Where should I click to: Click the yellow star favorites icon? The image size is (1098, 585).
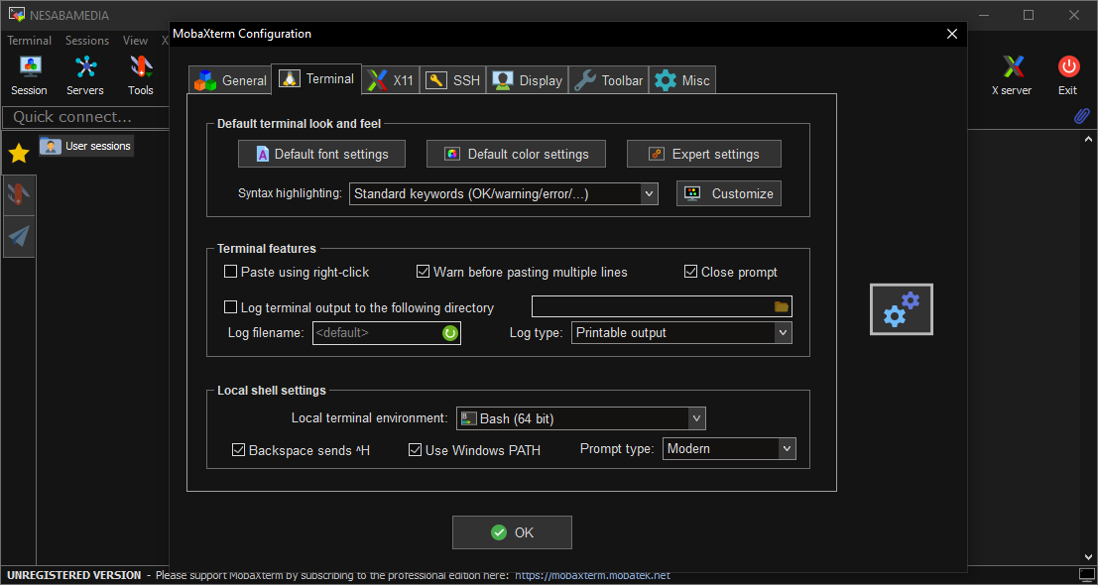tap(18, 153)
